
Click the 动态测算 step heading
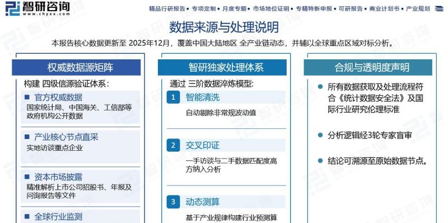(x=203, y=202)
